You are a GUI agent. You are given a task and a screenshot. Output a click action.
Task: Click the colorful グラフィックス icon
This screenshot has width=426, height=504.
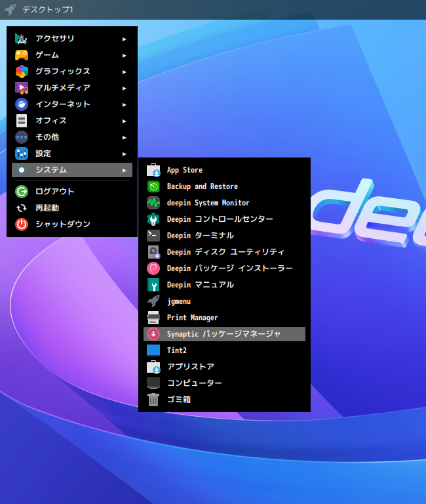pyautogui.click(x=22, y=72)
